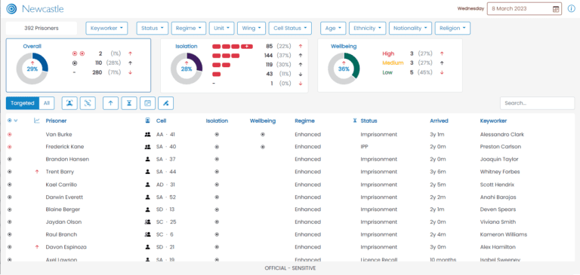This screenshot has height=275, width=580.
Task: Click the High wellbeing level label
Action: [x=388, y=54]
